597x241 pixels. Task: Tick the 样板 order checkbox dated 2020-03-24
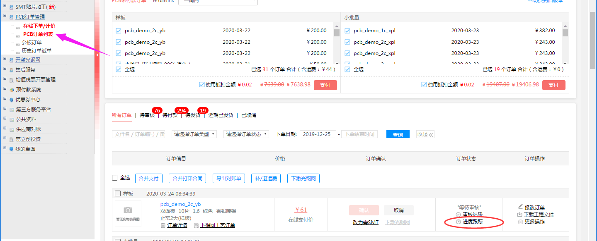click(118, 193)
